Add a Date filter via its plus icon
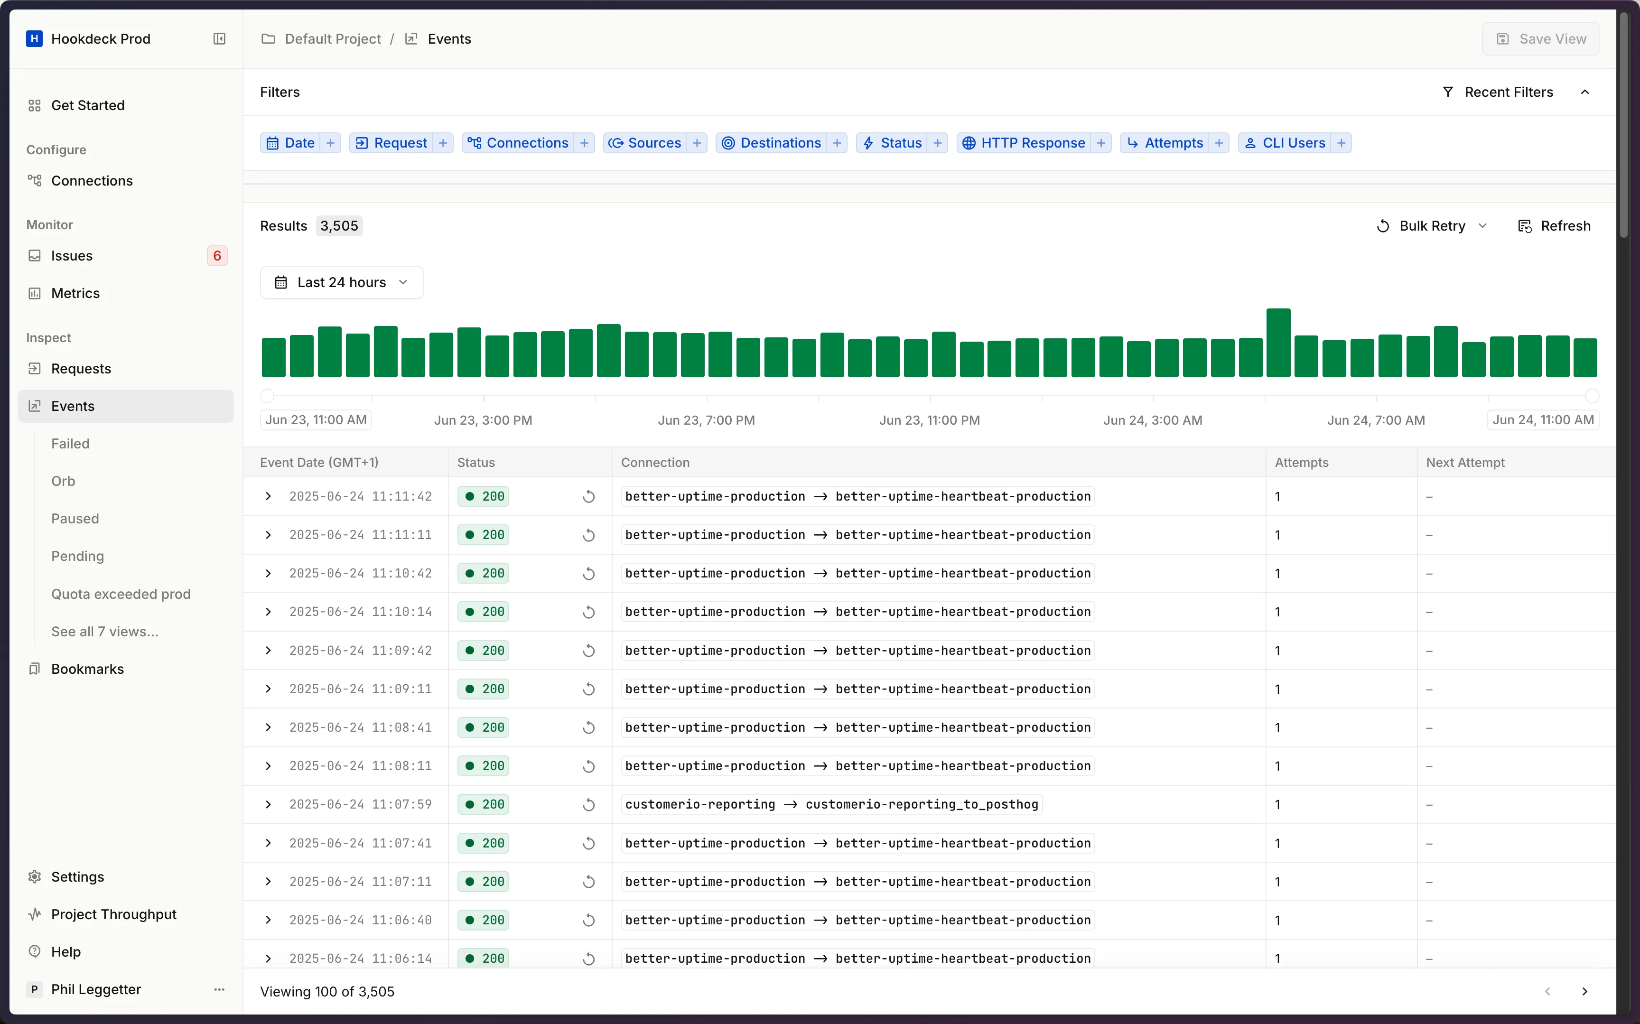 330,143
